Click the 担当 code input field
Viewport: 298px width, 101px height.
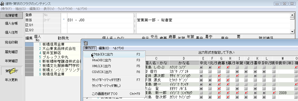coord(52,20)
